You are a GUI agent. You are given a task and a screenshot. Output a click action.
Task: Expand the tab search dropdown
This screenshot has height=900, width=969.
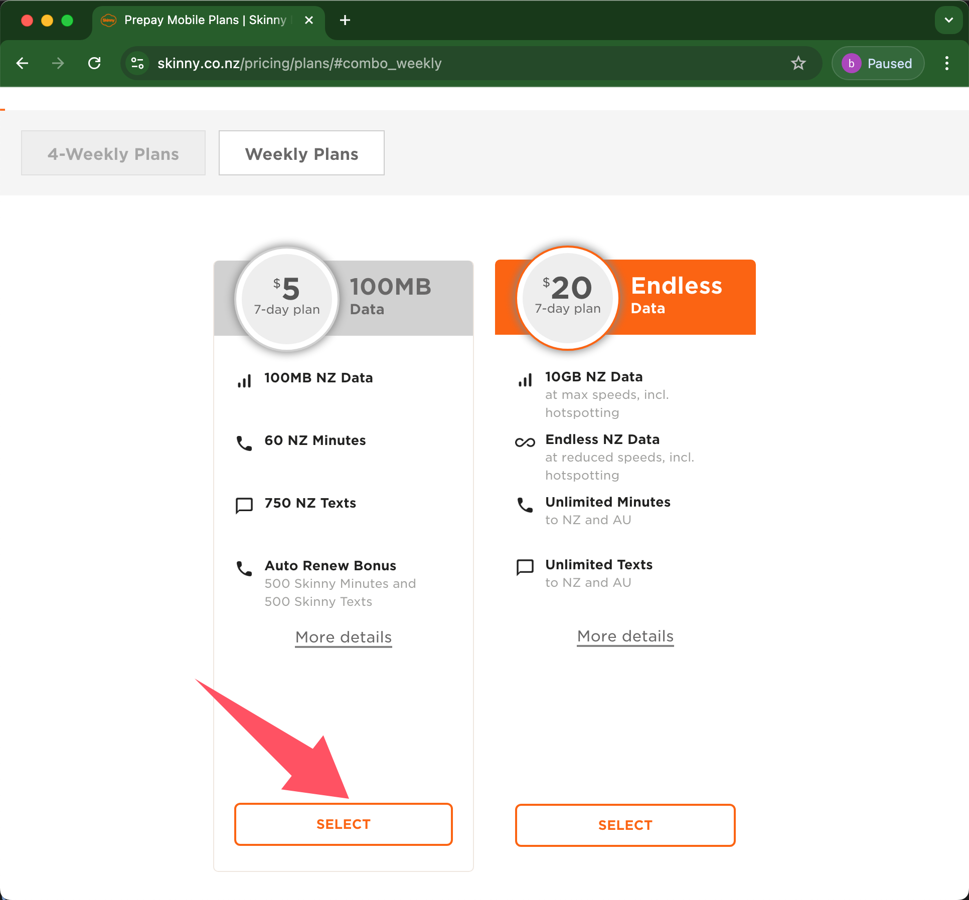948,20
